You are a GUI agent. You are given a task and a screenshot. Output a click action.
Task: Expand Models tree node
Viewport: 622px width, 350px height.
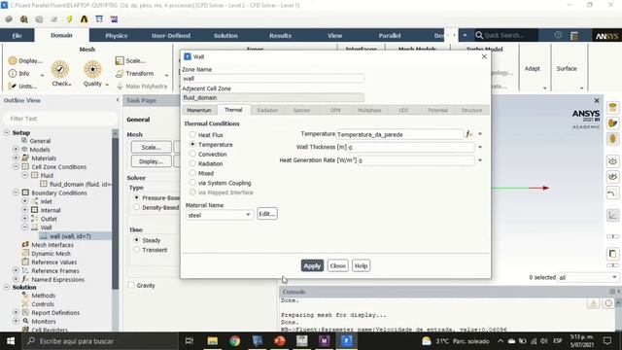pos(16,149)
